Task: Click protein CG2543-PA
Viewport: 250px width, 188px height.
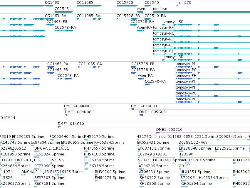Action: [x=68, y=76]
